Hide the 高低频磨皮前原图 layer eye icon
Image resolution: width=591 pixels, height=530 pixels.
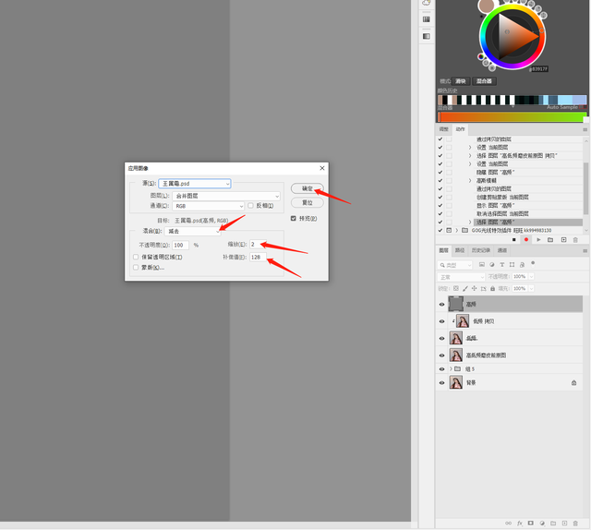441,355
